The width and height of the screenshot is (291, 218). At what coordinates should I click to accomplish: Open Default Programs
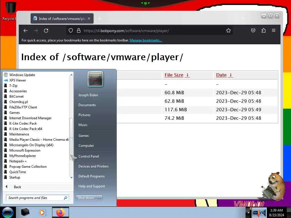pos(92,176)
